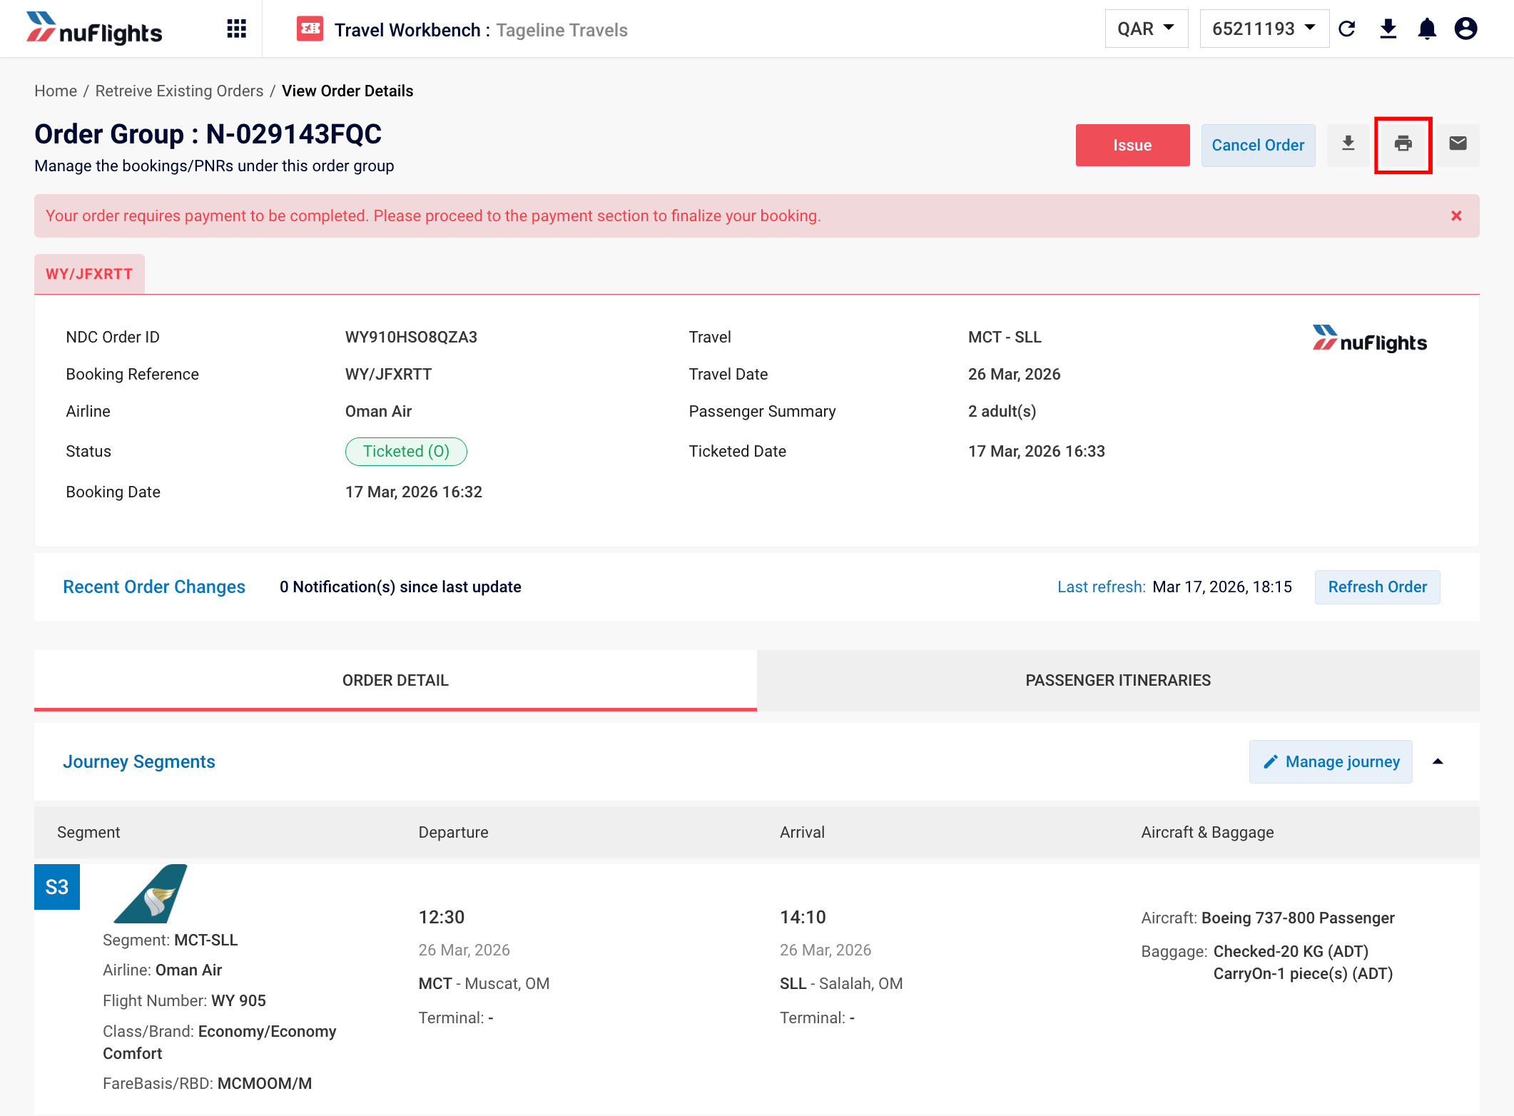Screen dimensions: 1514x1116
Task: Click the 2 adult(s) passenger summary
Action: tap(1002, 411)
